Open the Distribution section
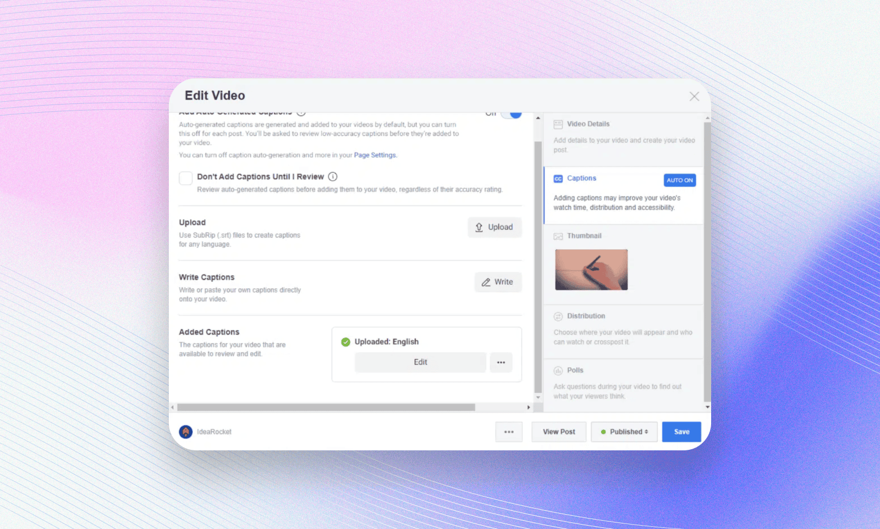The height and width of the screenshot is (529, 880). click(623, 332)
